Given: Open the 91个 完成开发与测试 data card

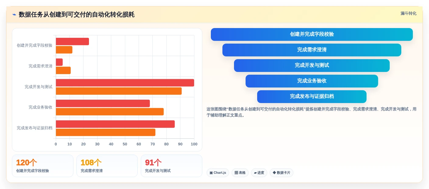Looking at the screenshot, I should point(172,166).
